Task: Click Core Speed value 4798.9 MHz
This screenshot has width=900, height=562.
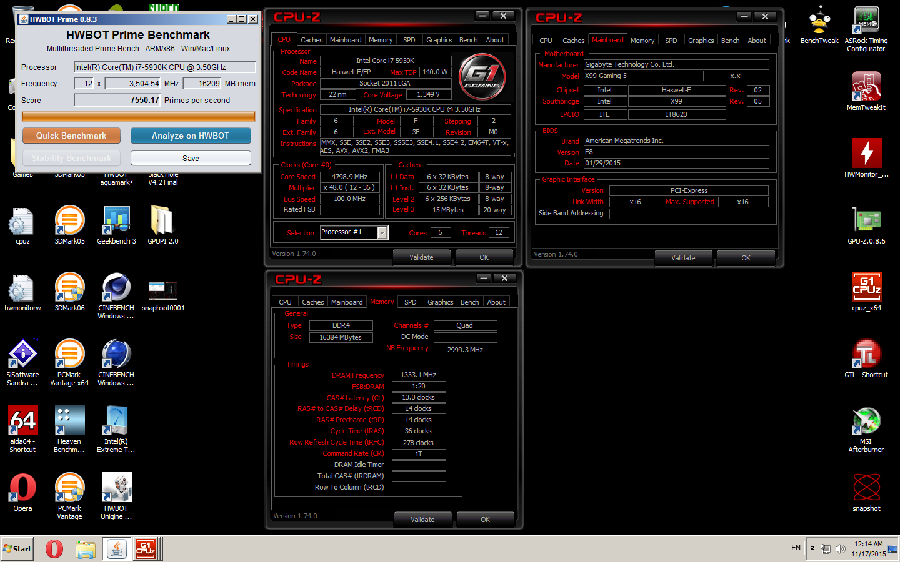Action: coord(349,177)
